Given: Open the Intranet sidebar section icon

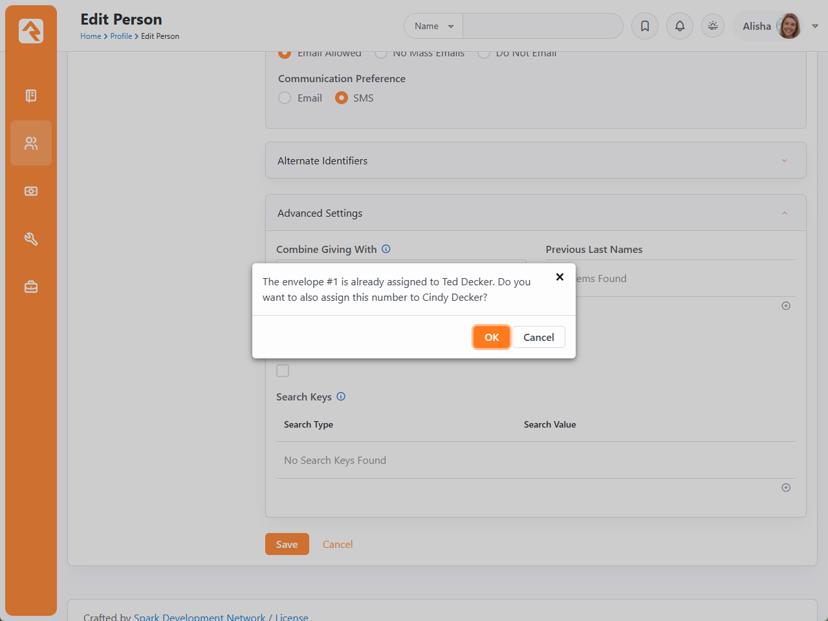Looking at the screenshot, I should 31,96.
